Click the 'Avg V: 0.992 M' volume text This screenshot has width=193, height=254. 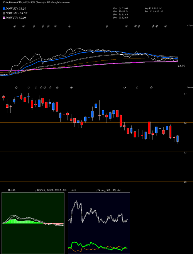[153, 8]
